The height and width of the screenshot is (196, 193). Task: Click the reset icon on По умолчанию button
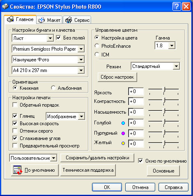point(18,170)
